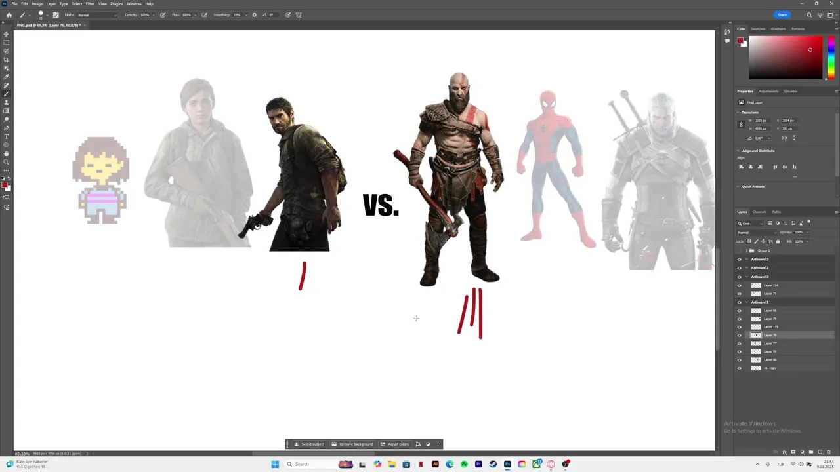Viewport: 840px width, 472px height.
Task: Open smoothing options gear icon
Action: [x=255, y=15]
